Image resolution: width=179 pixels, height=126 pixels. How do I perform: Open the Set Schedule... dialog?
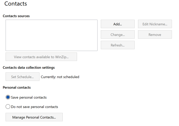click(x=23, y=77)
